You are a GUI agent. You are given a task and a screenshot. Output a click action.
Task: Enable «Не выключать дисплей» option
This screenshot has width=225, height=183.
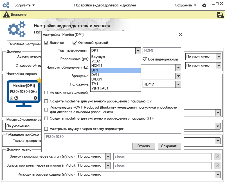46,92
